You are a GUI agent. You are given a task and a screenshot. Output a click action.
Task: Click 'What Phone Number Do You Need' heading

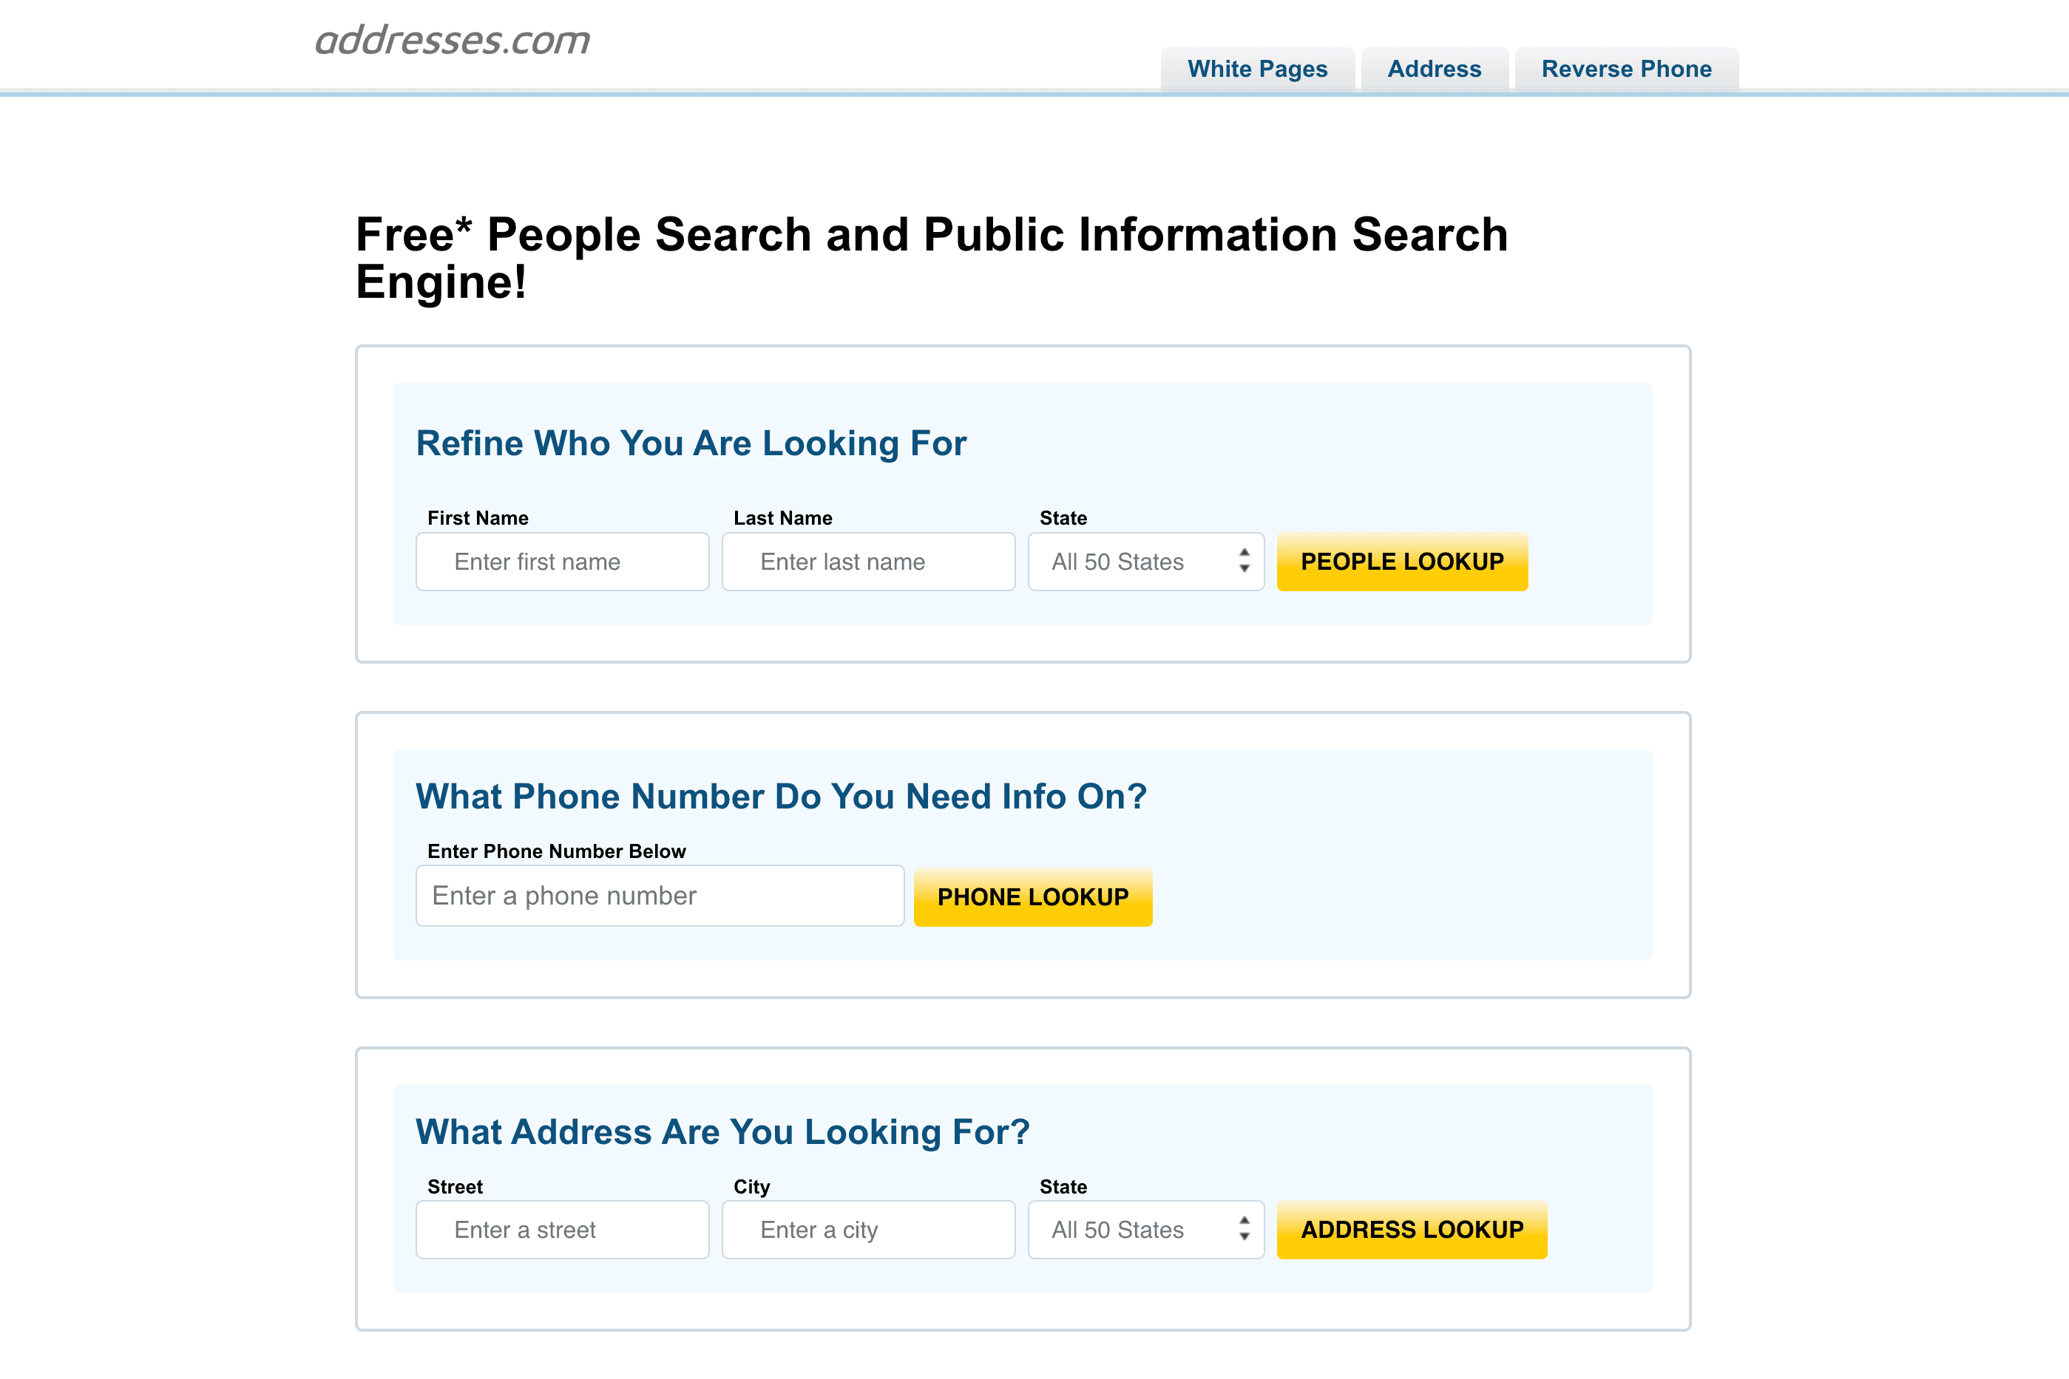(781, 796)
